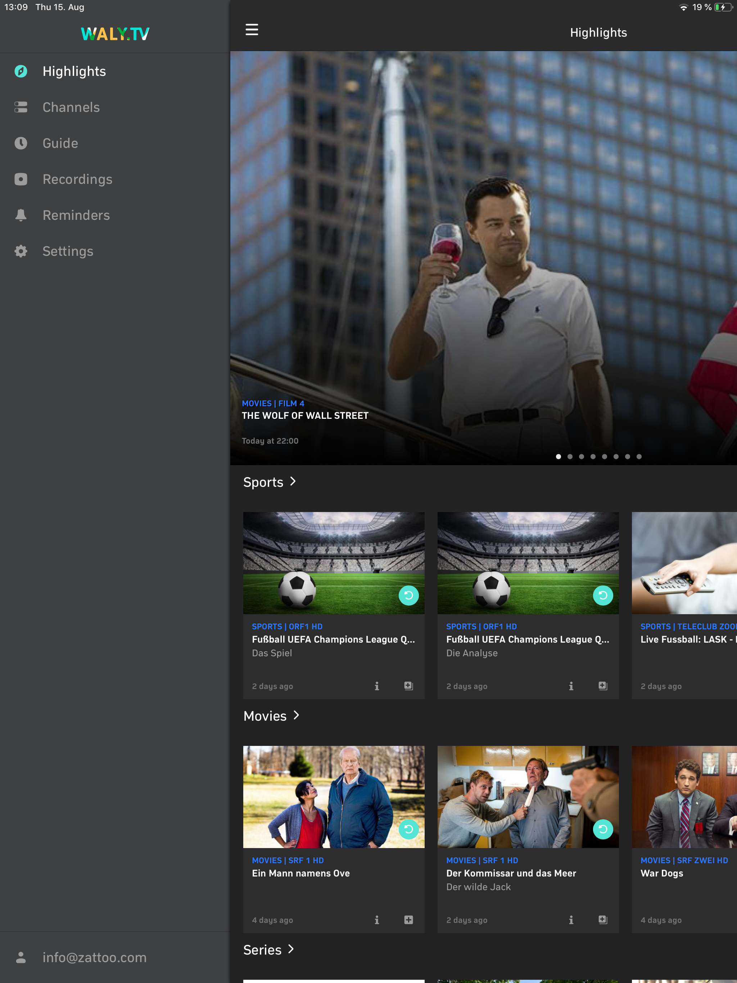Viewport: 737px width, 983px height.
Task: Expand the Series category chevron
Action: point(291,949)
